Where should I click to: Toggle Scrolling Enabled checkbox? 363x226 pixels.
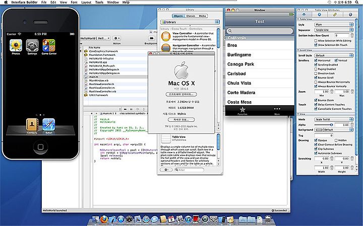(x=316, y=65)
